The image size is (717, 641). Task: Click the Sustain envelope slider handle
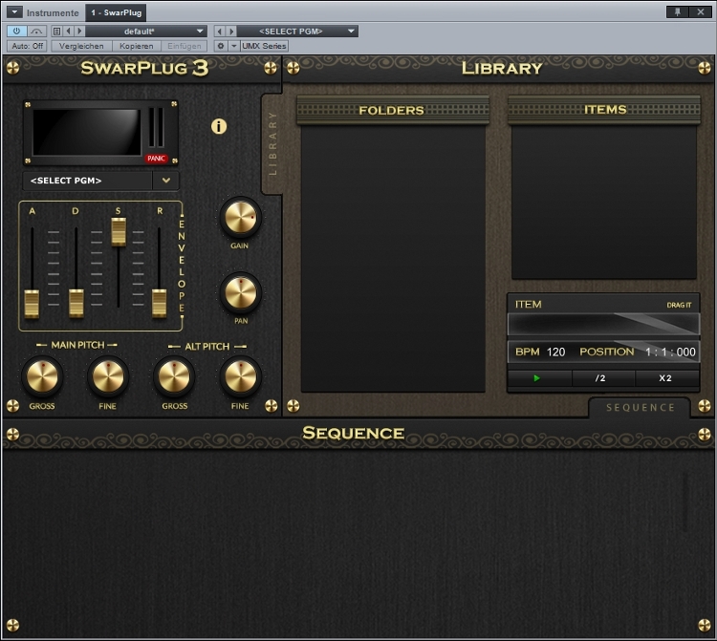point(119,231)
